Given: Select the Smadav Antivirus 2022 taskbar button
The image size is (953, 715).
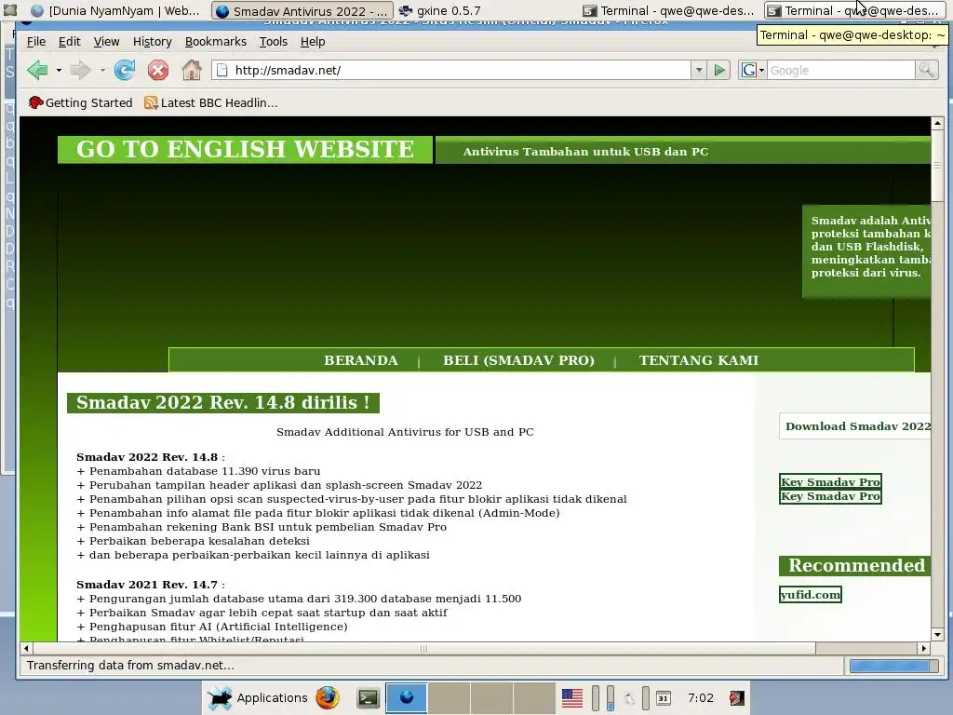Looking at the screenshot, I should point(302,11).
